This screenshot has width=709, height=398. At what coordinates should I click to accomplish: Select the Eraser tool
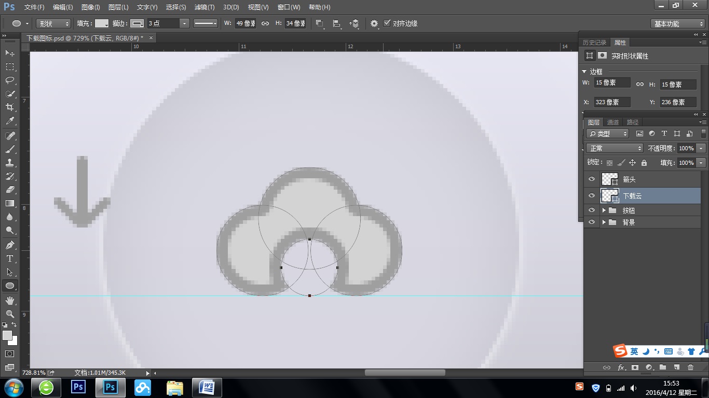10,190
